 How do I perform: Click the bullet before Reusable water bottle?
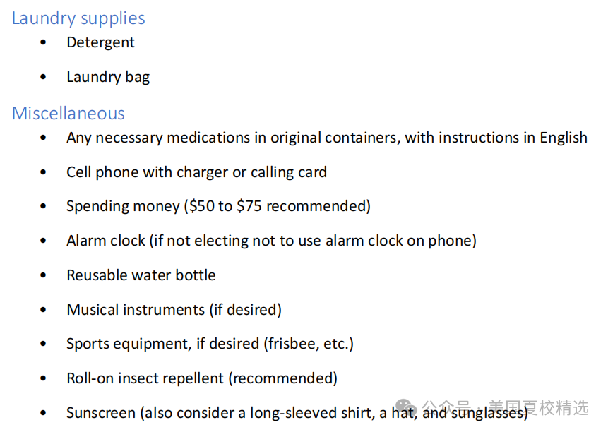(x=43, y=275)
